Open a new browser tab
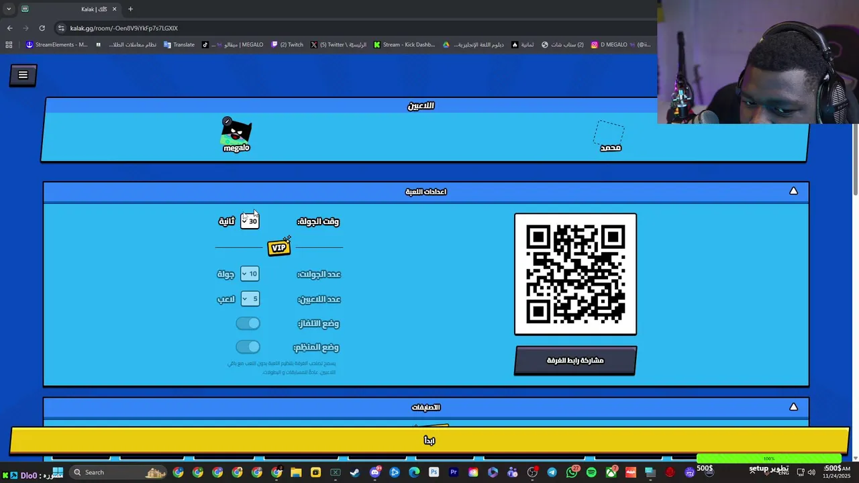Image resolution: width=859 pixels, height=483 pixels. (130, 9)
